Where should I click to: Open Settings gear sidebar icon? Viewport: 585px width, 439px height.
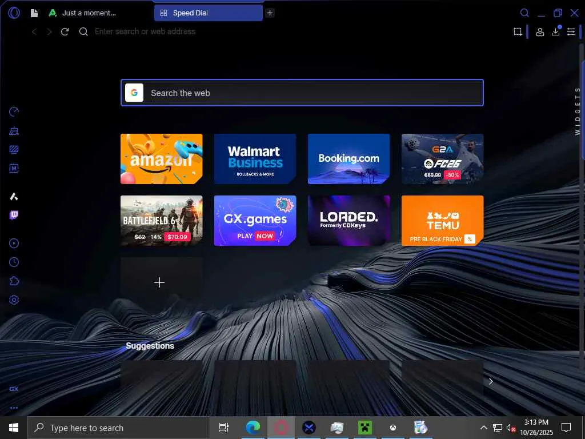[x=14, y=300]
